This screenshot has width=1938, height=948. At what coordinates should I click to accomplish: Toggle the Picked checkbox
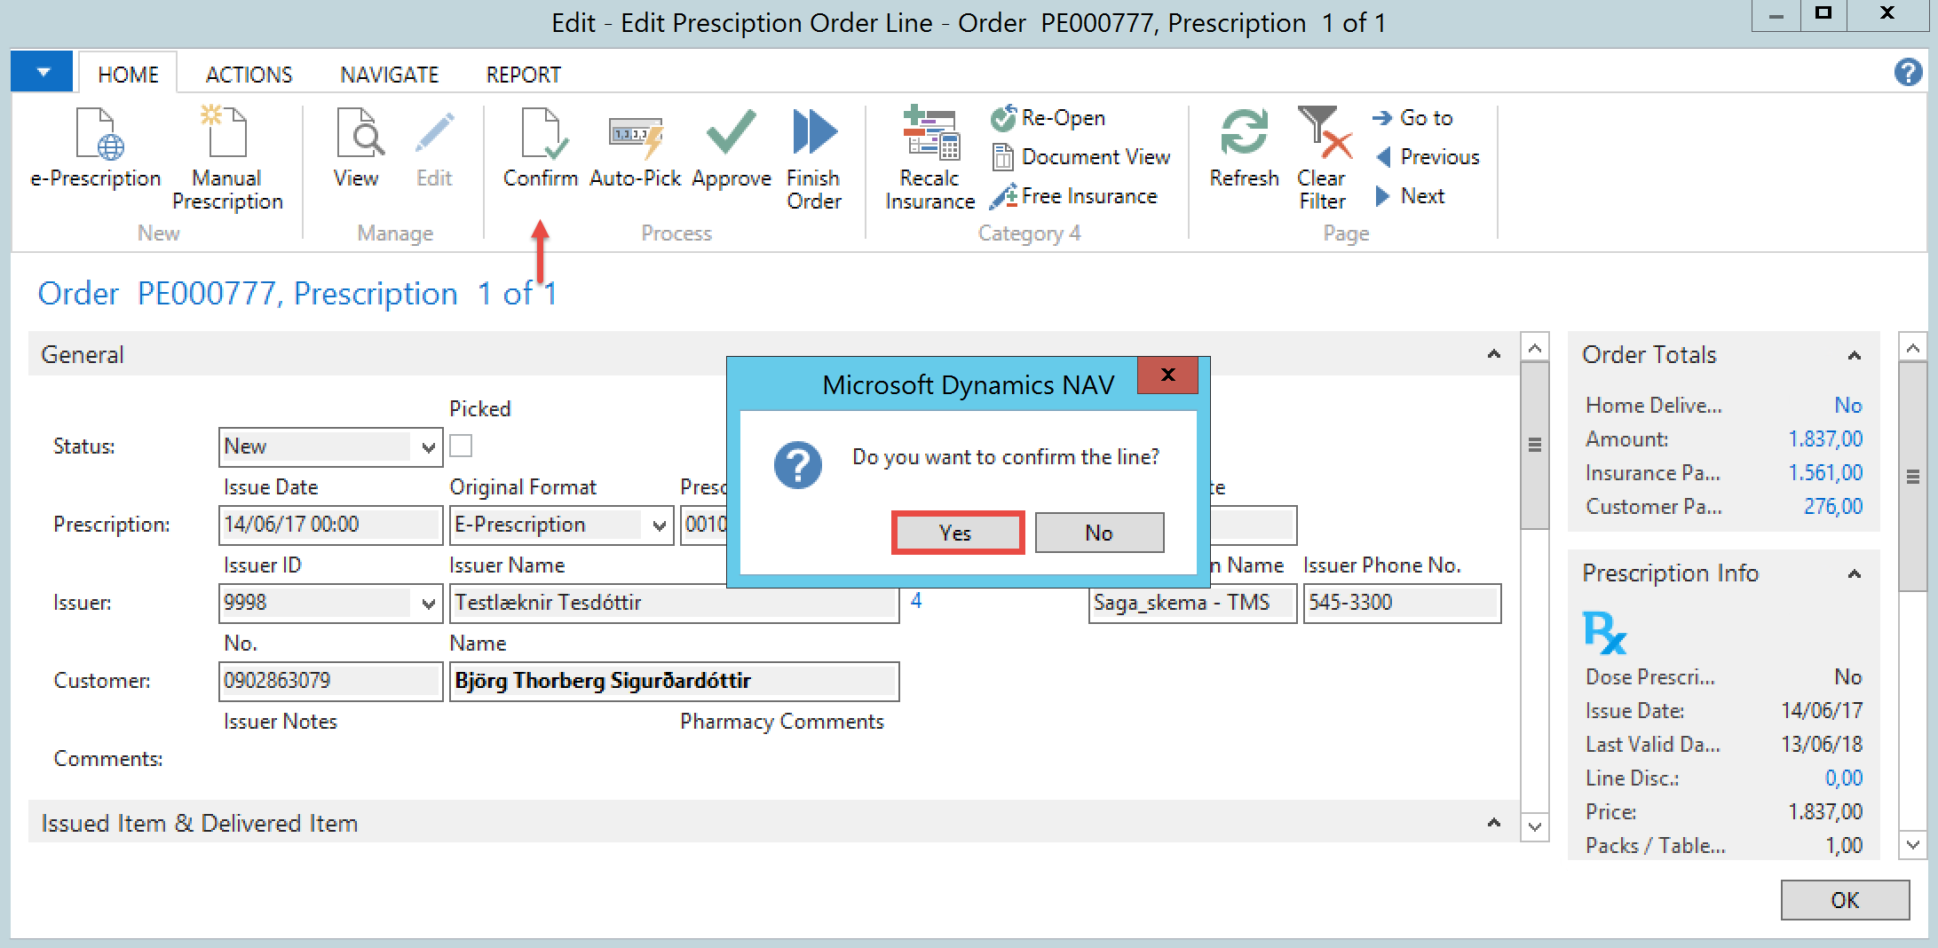point(461,446)
